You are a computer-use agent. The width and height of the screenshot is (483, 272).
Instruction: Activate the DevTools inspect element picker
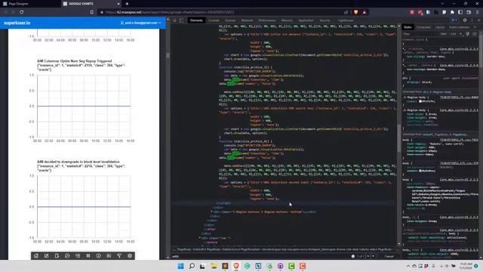coord(174,20)
